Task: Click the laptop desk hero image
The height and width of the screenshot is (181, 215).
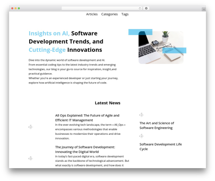Action: tap(161, 47)
